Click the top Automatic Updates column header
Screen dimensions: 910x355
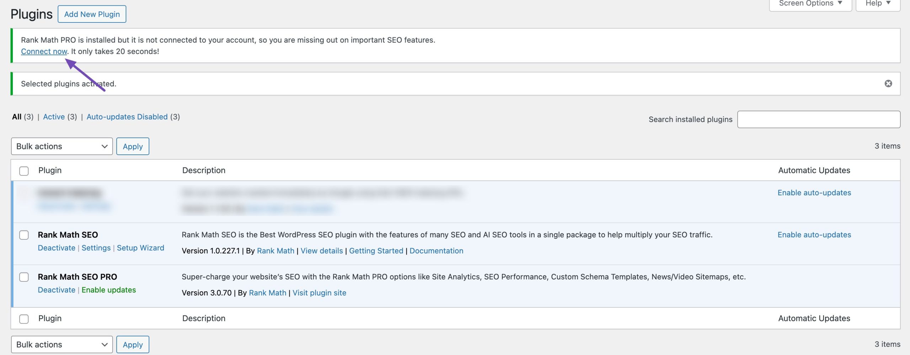(x=814, y=170)
